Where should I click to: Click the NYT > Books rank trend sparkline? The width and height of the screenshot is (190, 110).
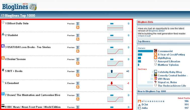coord(115,75)
